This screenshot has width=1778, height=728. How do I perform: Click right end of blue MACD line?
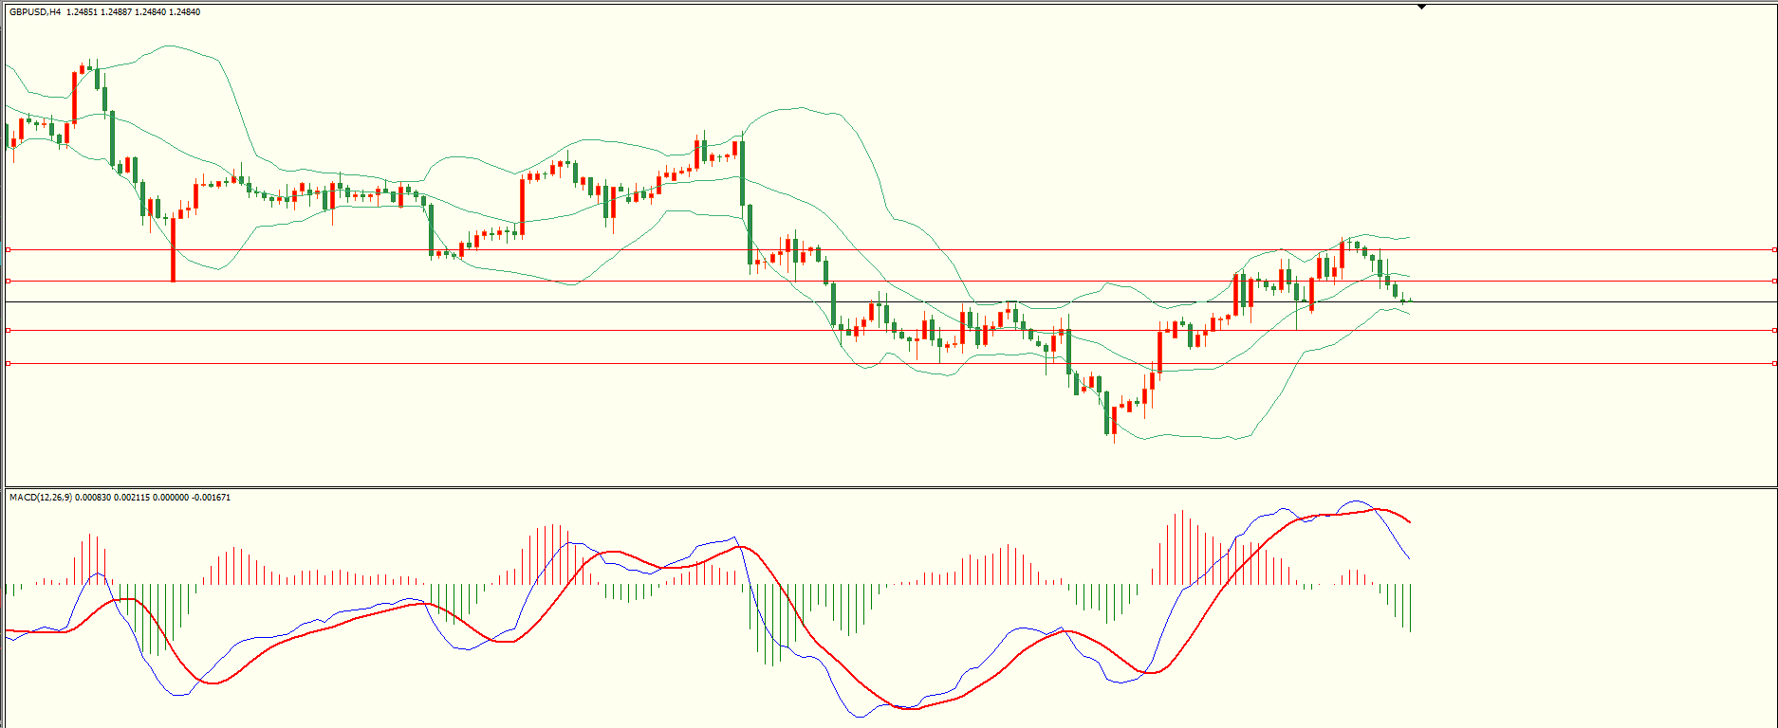click(x=1410, y=558)
